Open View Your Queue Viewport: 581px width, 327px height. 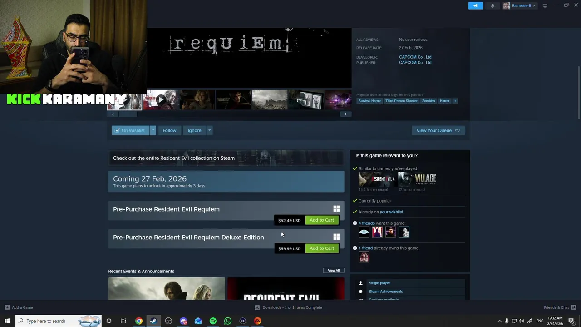(438, 130)
